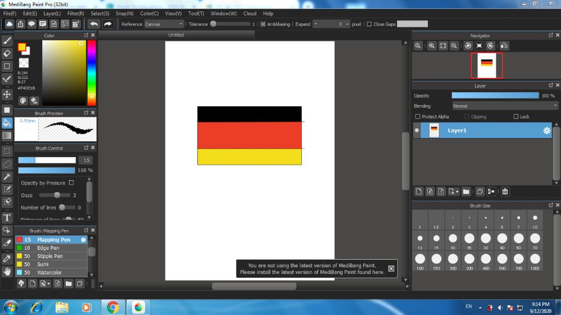The image size is (561, 315).
Task: Create a new layer
Action: tap(419, 192)
